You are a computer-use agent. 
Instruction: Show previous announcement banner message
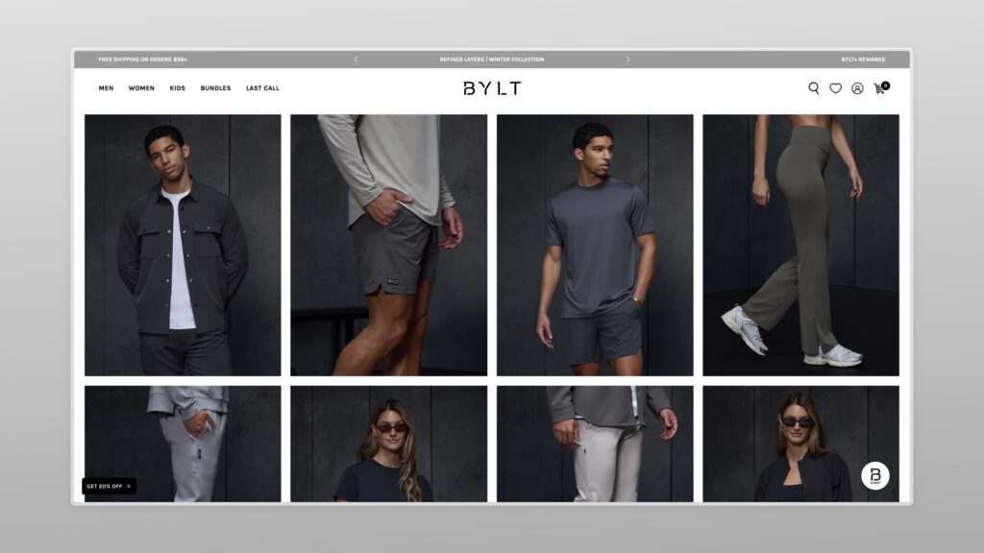point(356,60)
